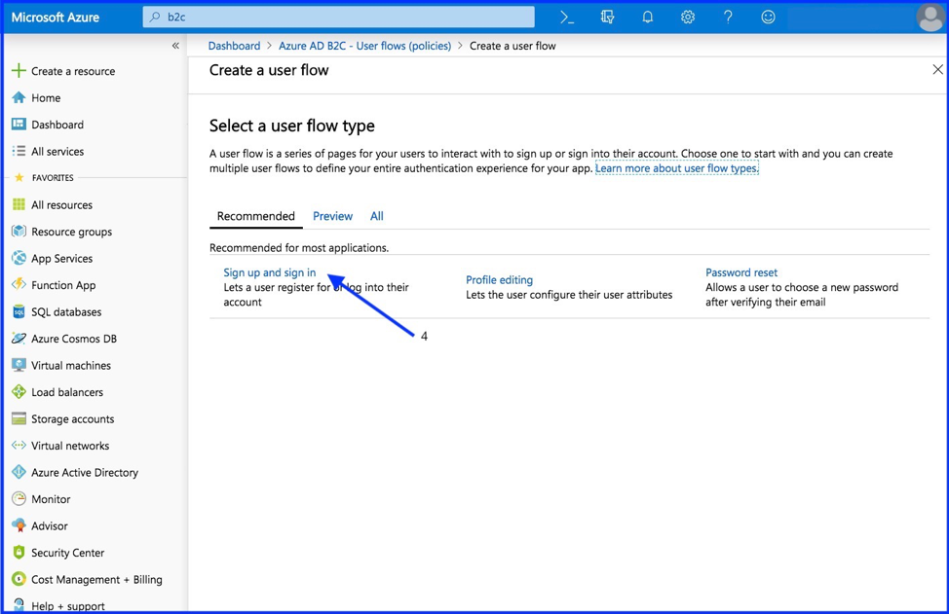Choose Sign up and sign in flow
Screen dimensions: 949x614
270,272
